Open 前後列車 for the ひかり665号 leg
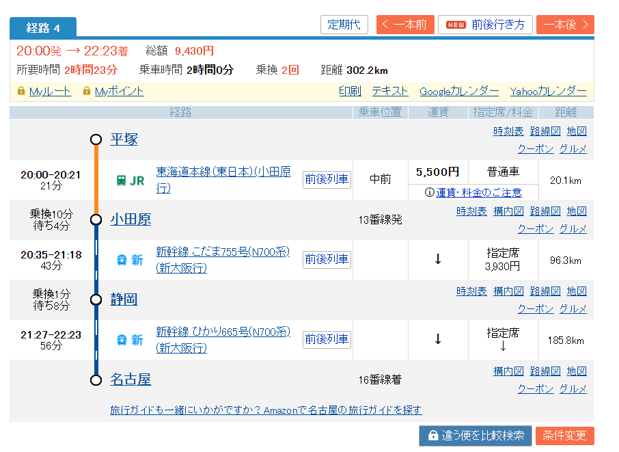The image size is (619, 452). click(327, 339)
